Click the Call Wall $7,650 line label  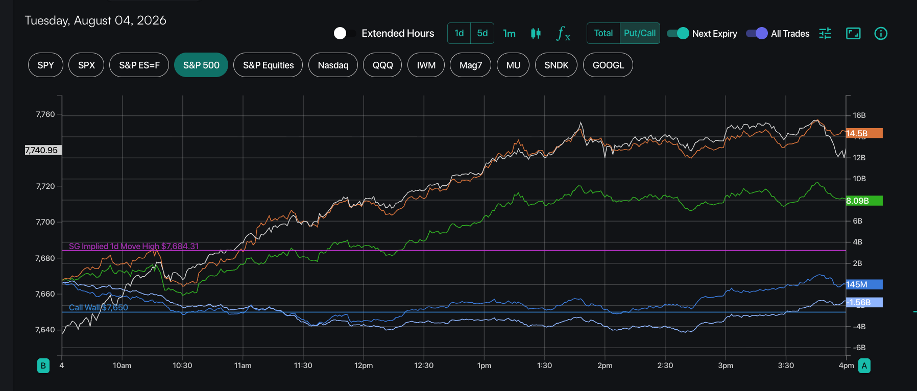[x=99, y=307]
